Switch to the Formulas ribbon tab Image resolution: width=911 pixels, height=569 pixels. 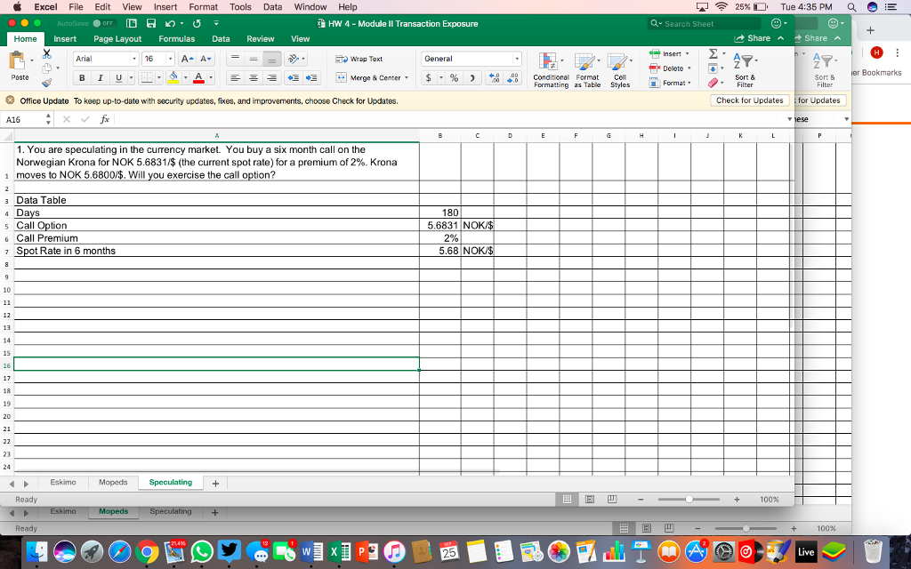tap(177, 38)
